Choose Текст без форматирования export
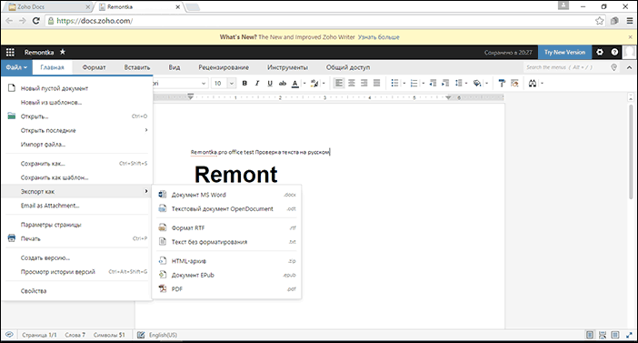This screenshot has width=638, height=343. pyautogui.click(x=226, y=242)
